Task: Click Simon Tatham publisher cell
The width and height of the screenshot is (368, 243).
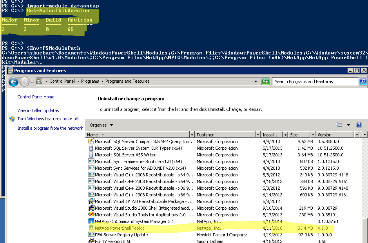Action: coord(210,241)
